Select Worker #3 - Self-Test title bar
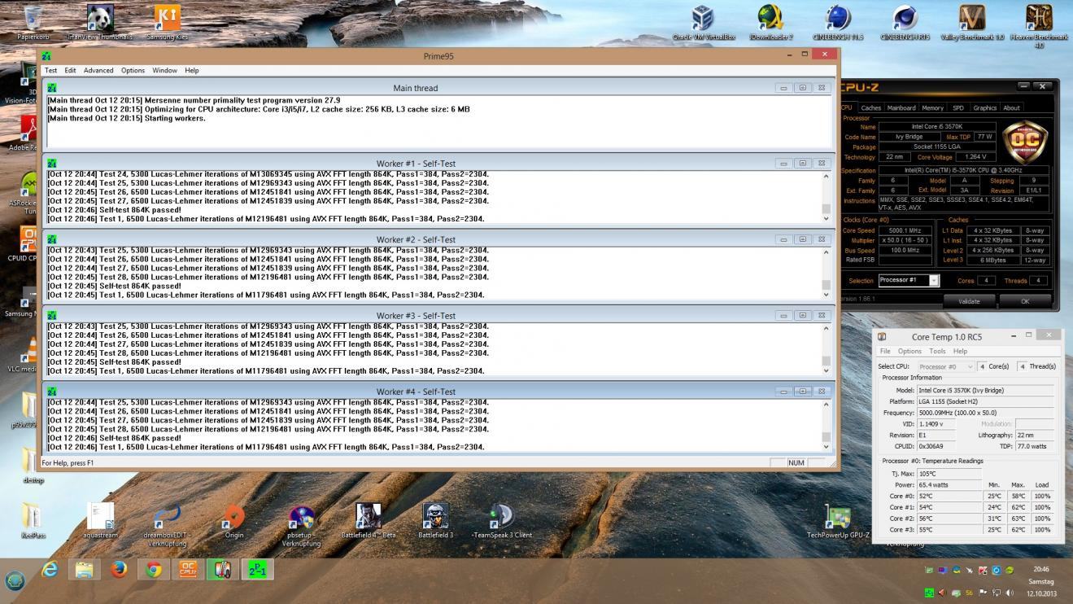 coord(416,315)
